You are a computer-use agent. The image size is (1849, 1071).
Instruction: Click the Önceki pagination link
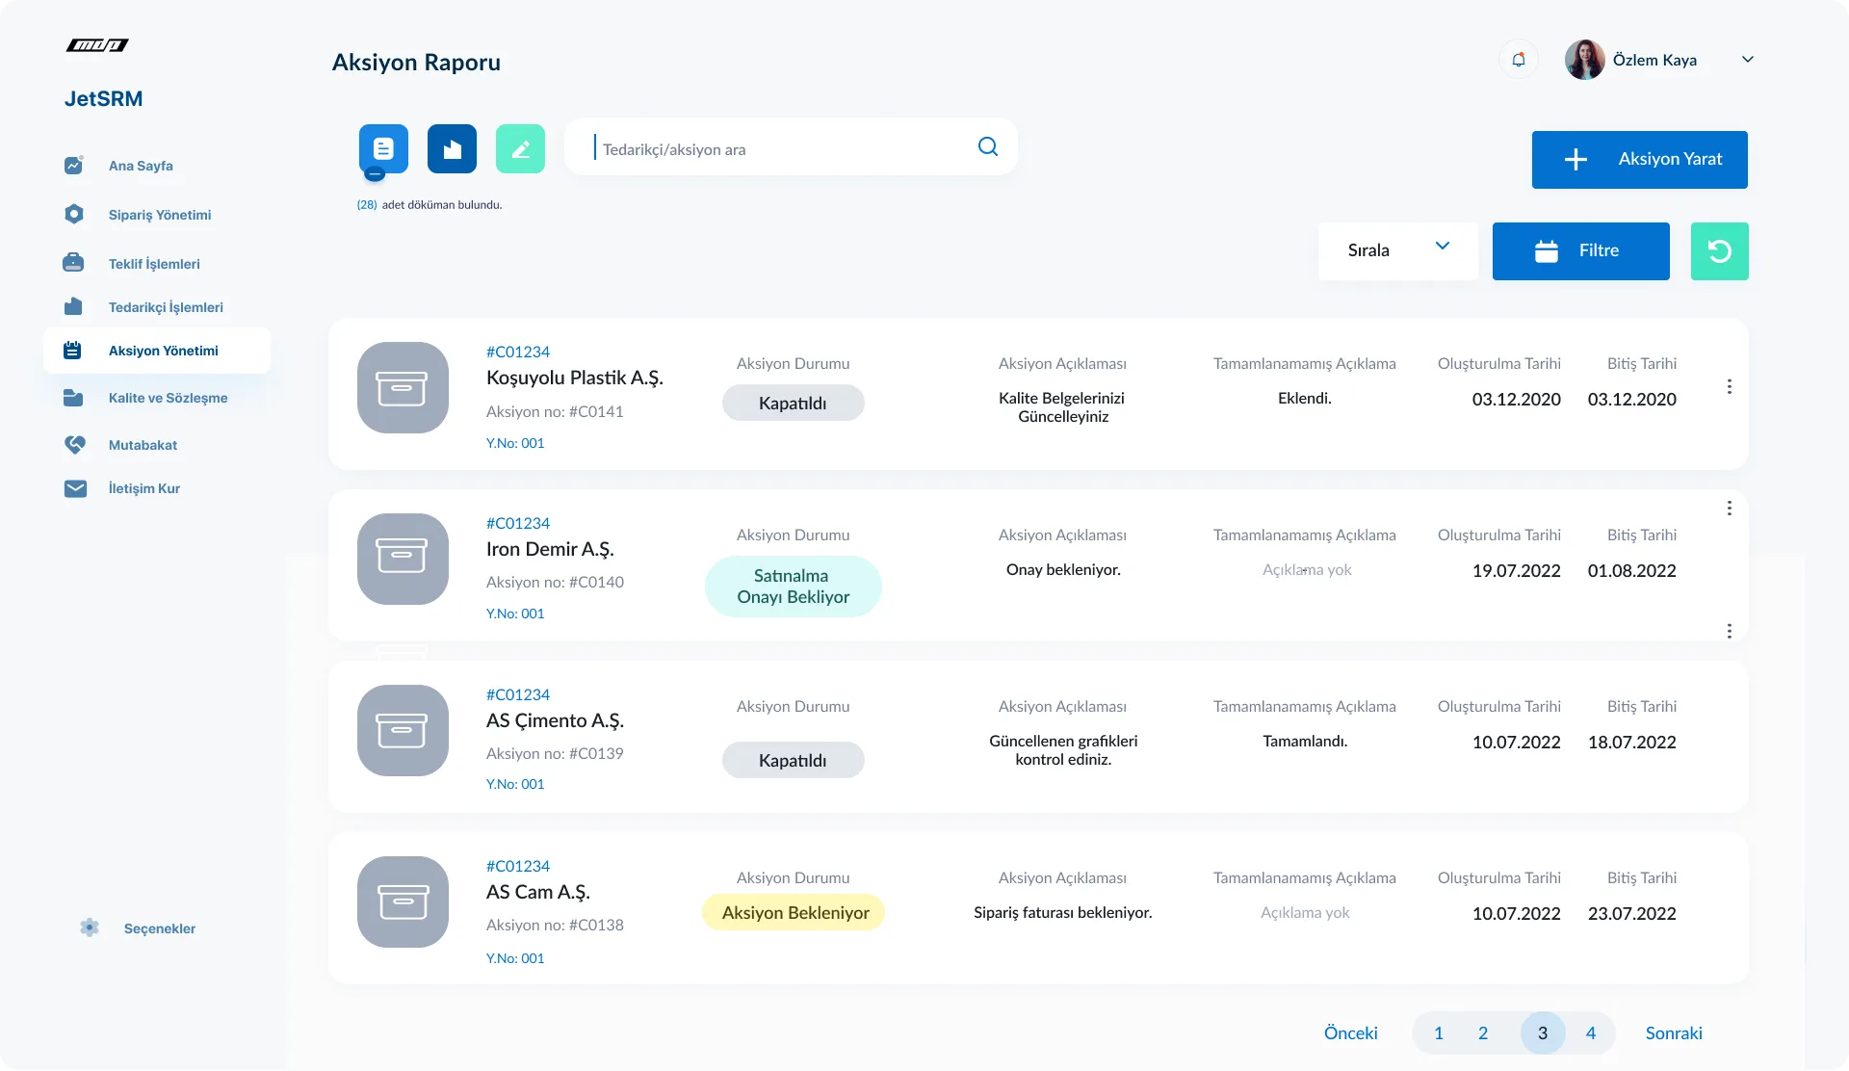pyautogui.click(x=1350, y=1032)
